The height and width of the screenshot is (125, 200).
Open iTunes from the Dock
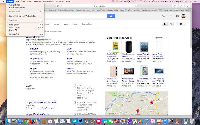153,121
